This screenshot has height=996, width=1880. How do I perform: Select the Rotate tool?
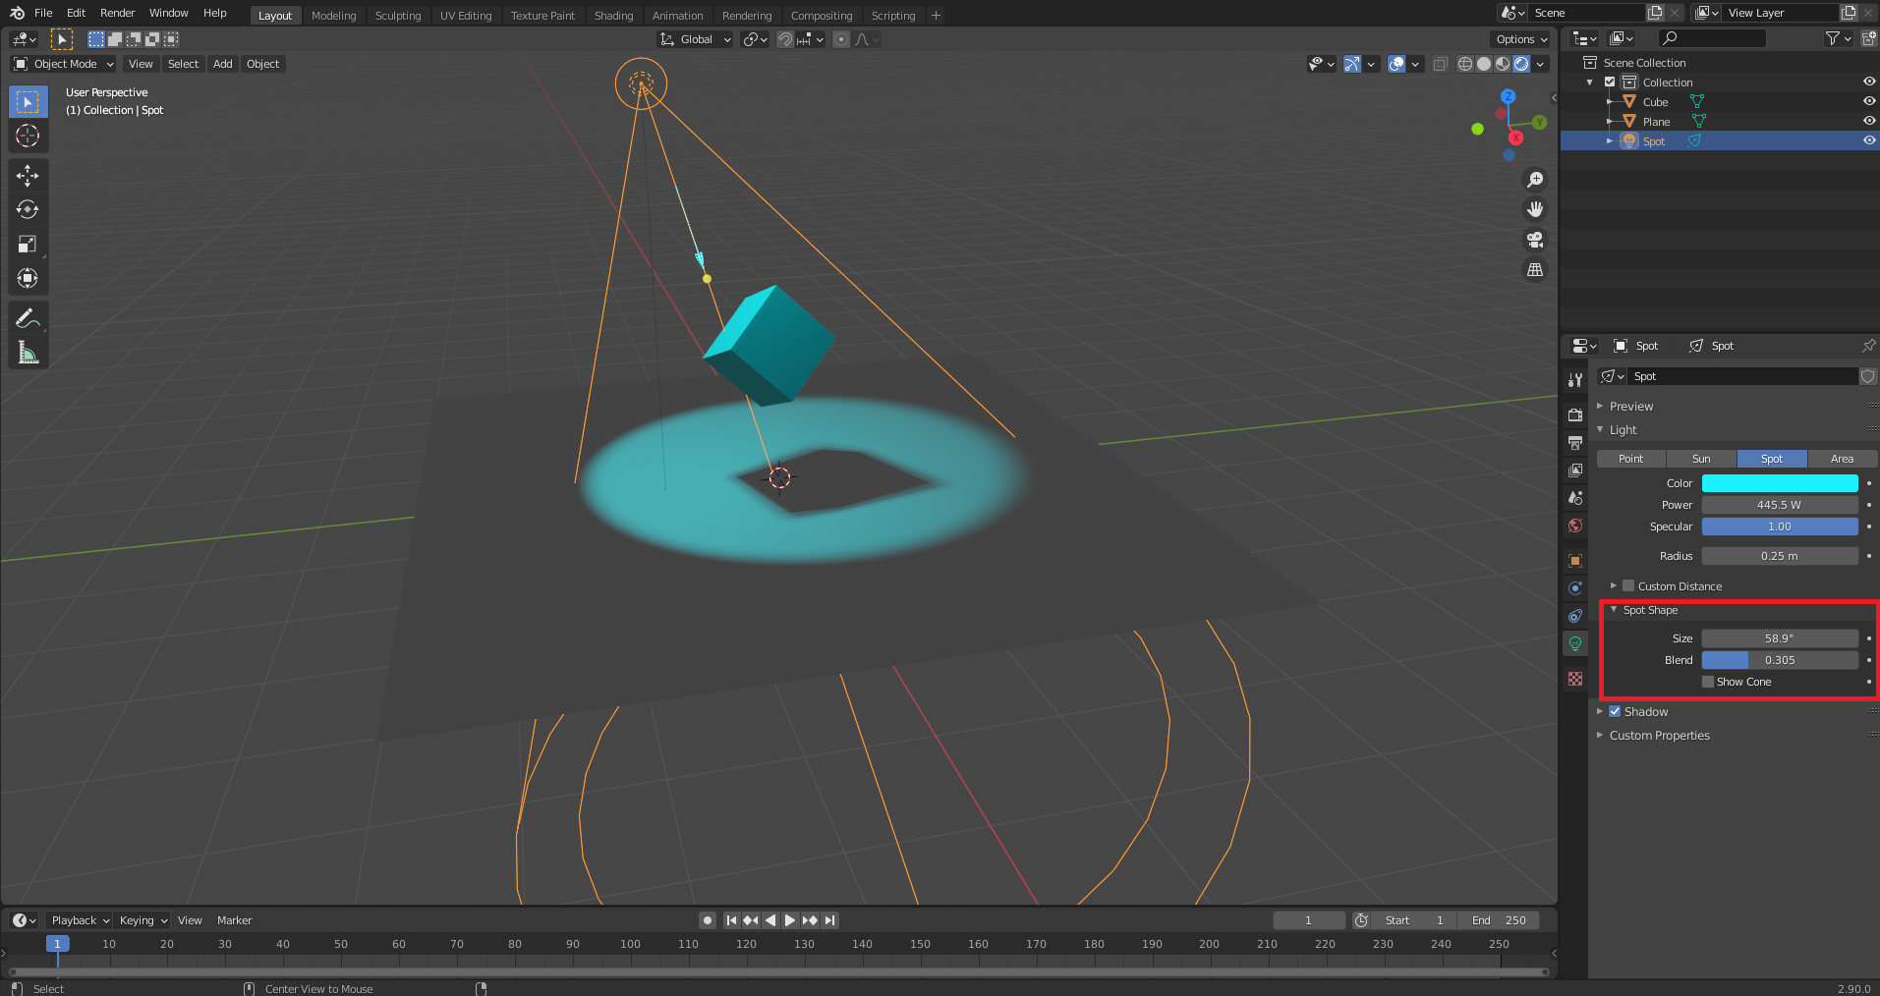[28, 209]
